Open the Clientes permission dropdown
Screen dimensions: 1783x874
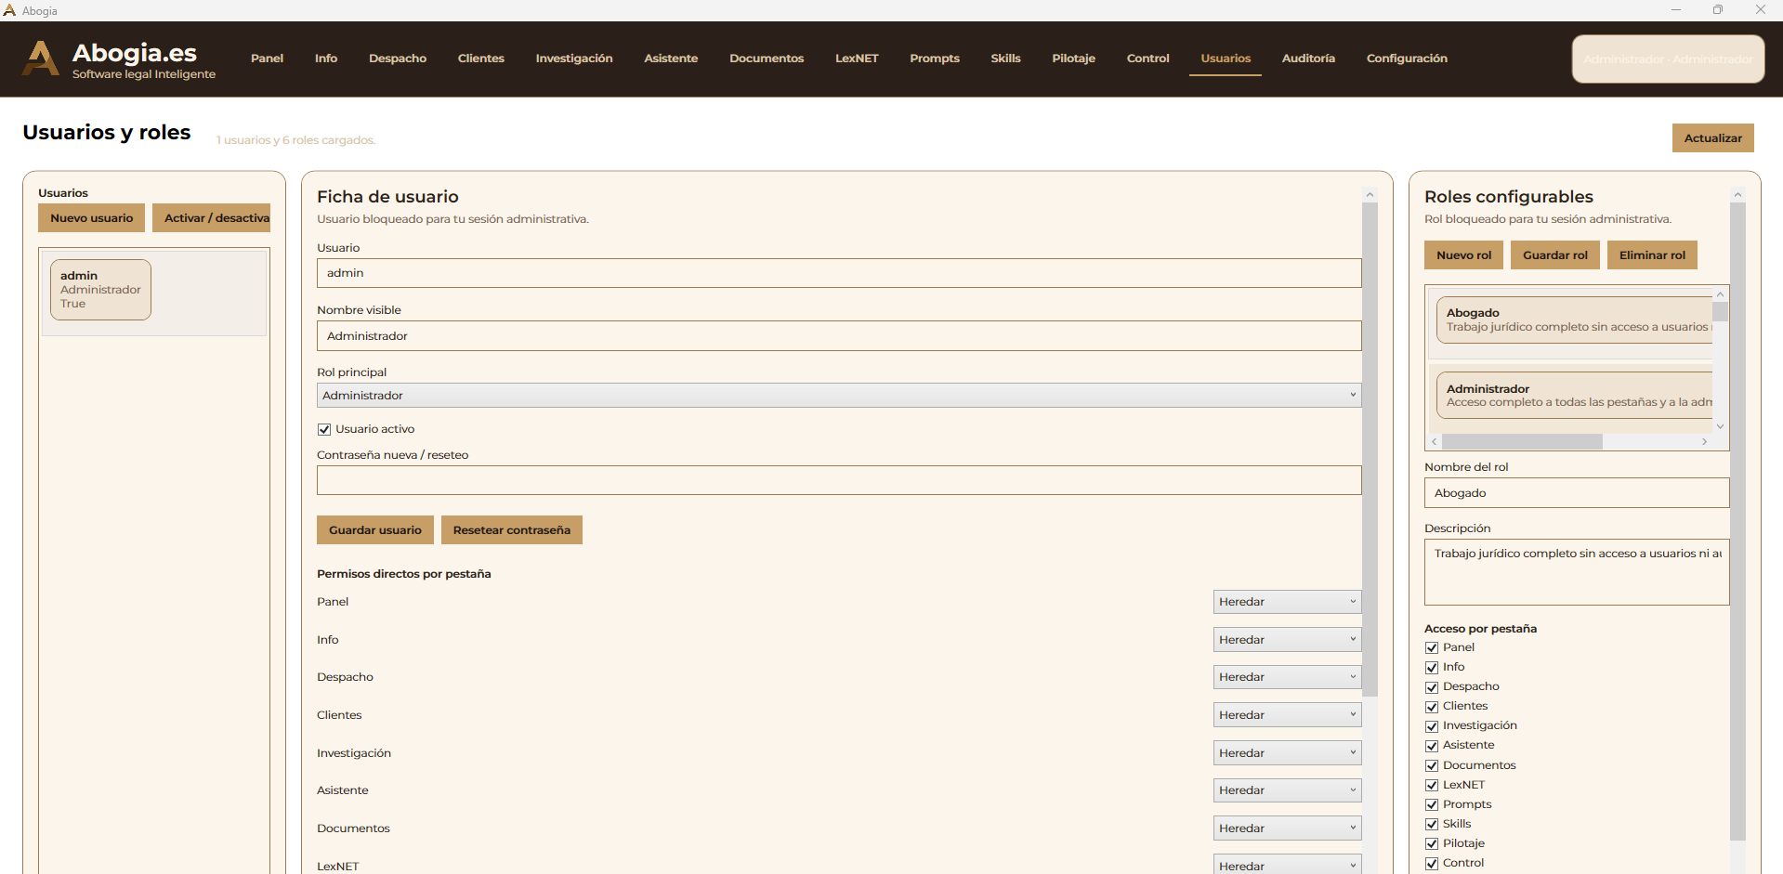[x=1287, y=715]
